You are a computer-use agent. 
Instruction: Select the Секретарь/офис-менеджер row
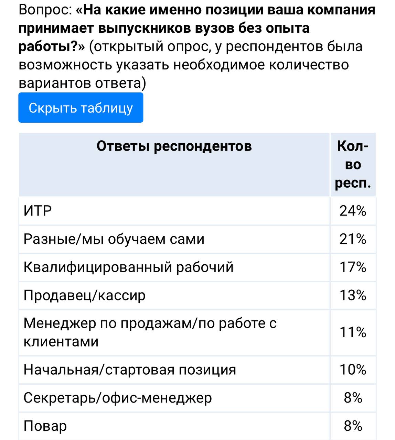[x=197, y=398]
